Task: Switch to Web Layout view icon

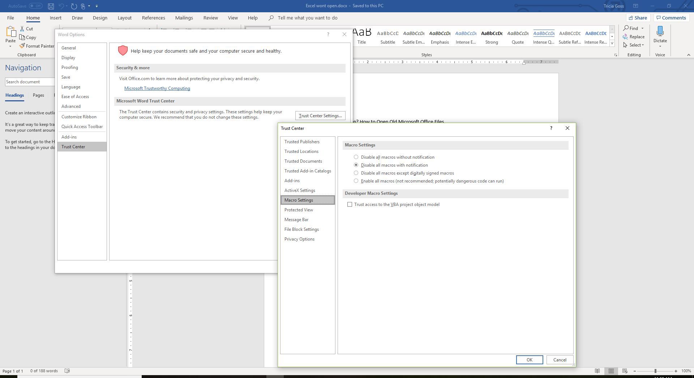Action: point(625,371)
